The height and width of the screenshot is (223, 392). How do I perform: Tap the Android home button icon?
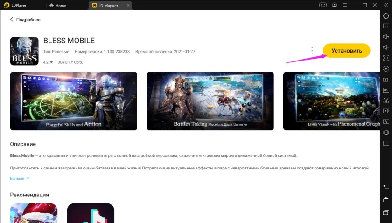386,200
